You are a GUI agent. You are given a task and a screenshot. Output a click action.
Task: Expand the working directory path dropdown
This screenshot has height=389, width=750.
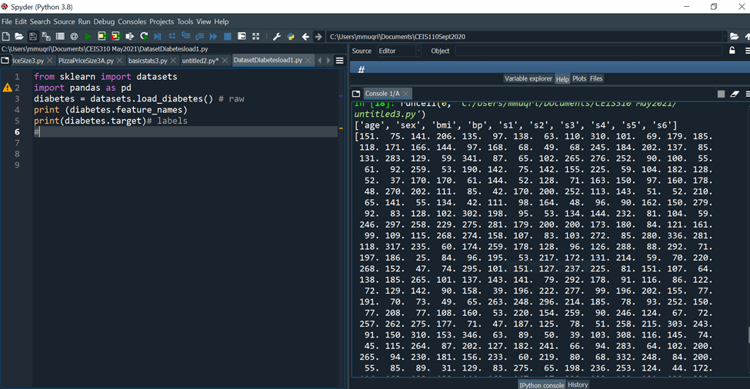(x=725, y=36)
